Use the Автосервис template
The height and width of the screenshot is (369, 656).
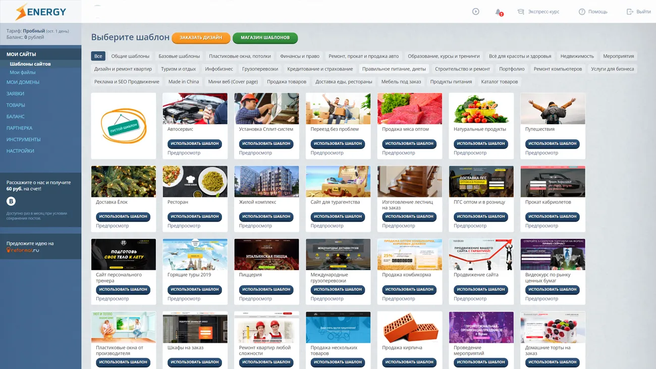195,144
